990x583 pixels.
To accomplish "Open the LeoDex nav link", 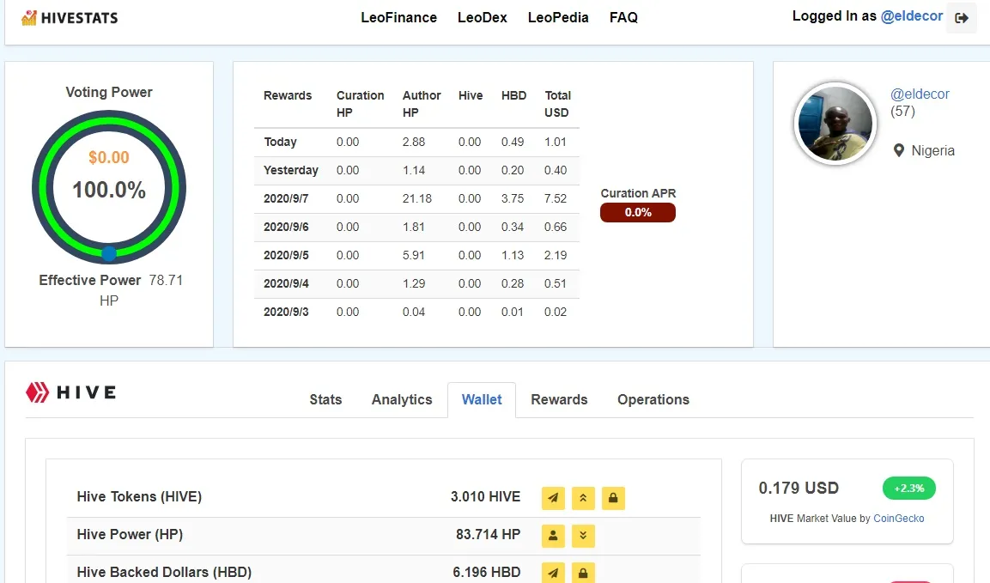I will tap(483, 18).
